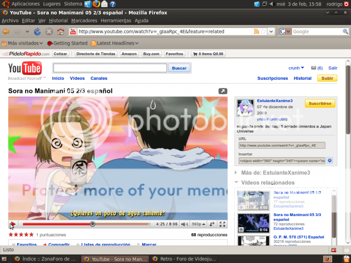The height and width of the screenshot is (263, 351).
Task: Click the YouTube search text field
Action: click(110, 68)
